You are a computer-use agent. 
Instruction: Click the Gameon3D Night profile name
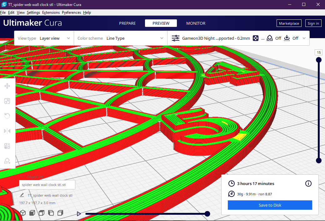tap(216, 38)
